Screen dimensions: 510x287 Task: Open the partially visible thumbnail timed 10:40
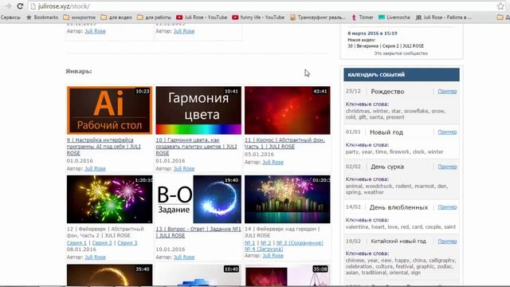coord(198,275)
